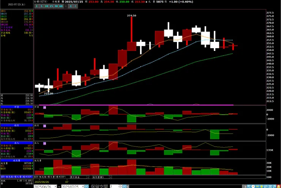Open settings icon in 法人 sub-chart
Image resolution: width=281 pixels, height=188 pixels.
click(45, 144)
